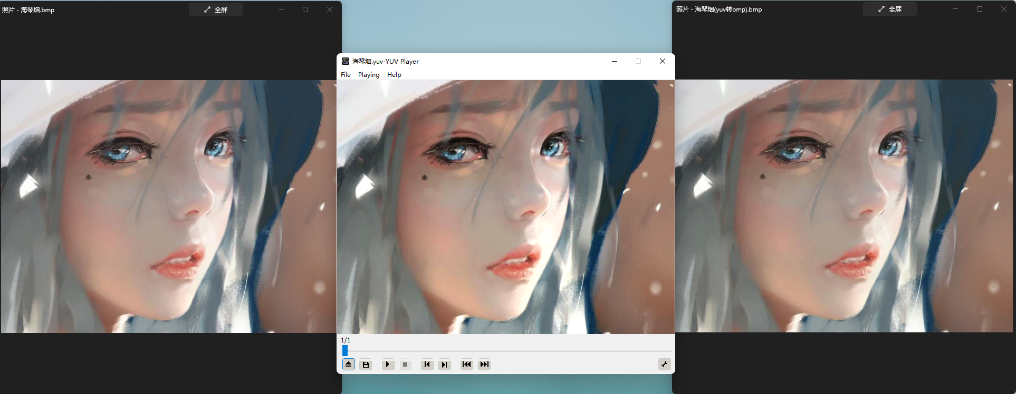The image size is (1016, 394).
Task: Click the 1/1 frame counter text
Action: click(346, 340)
